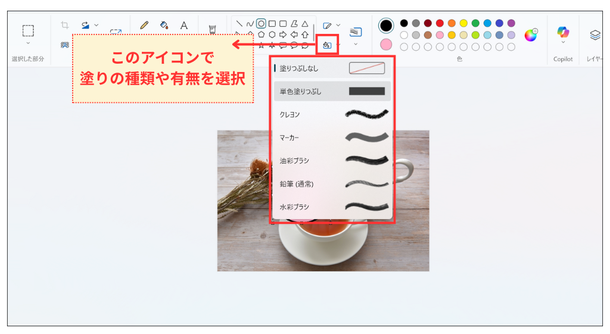Open the Layers panel icon

(x=595, y=35)
